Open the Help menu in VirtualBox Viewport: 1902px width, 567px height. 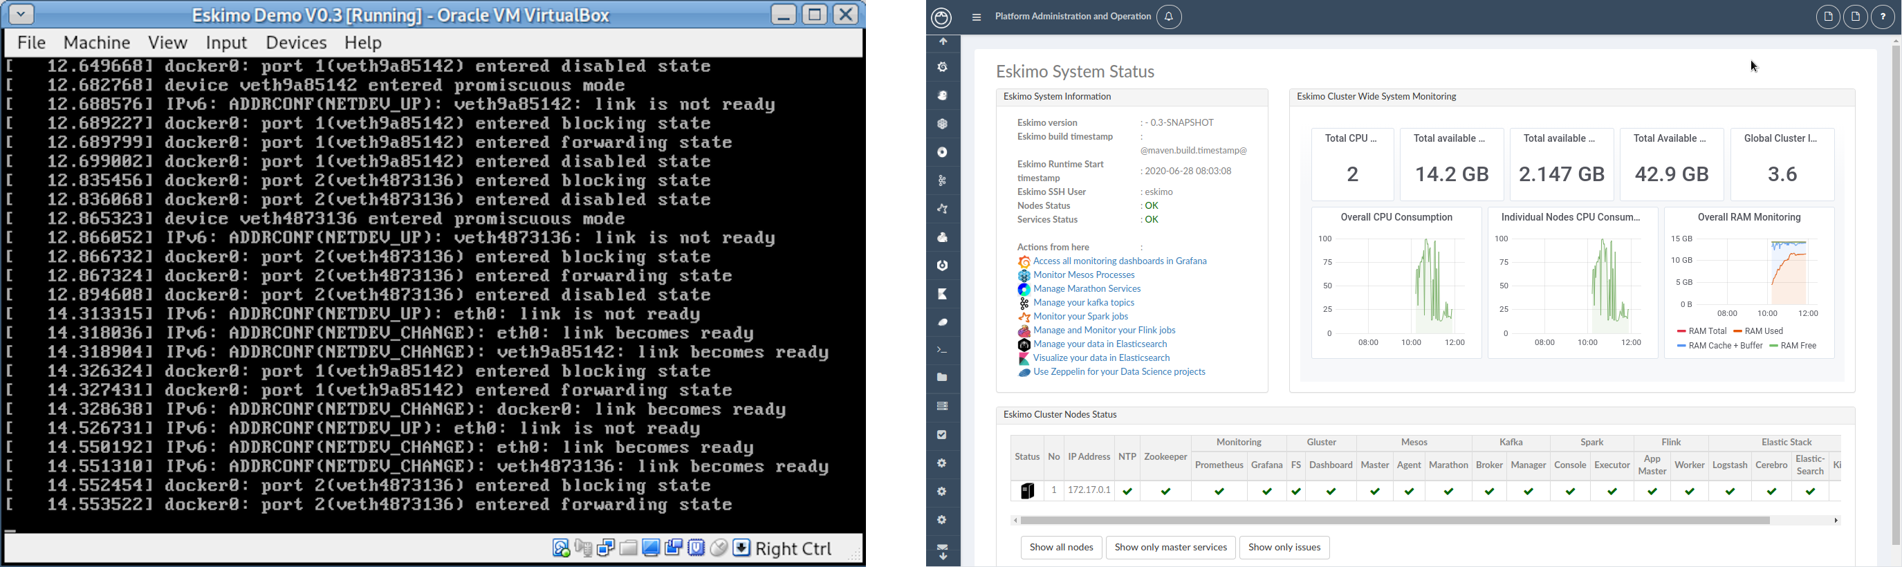click(x=363, y=43)
